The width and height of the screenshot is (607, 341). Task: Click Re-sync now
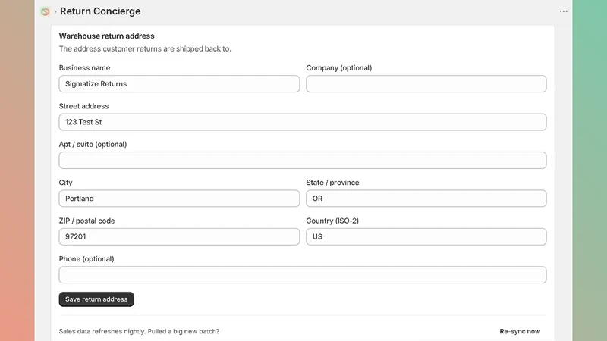[520, 331]
